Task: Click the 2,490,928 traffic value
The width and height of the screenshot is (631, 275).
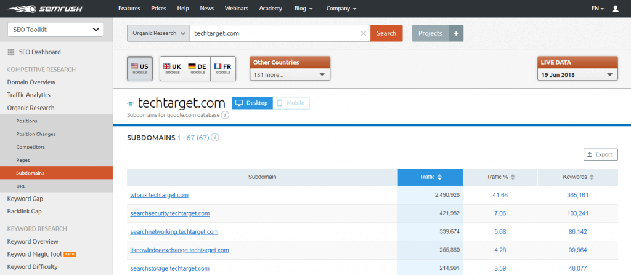Action: (447, 195)
